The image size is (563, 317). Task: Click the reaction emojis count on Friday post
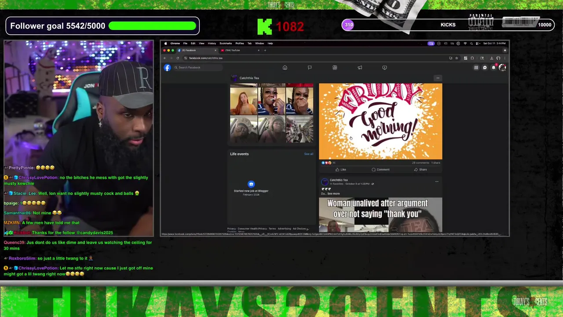(329, 162)
